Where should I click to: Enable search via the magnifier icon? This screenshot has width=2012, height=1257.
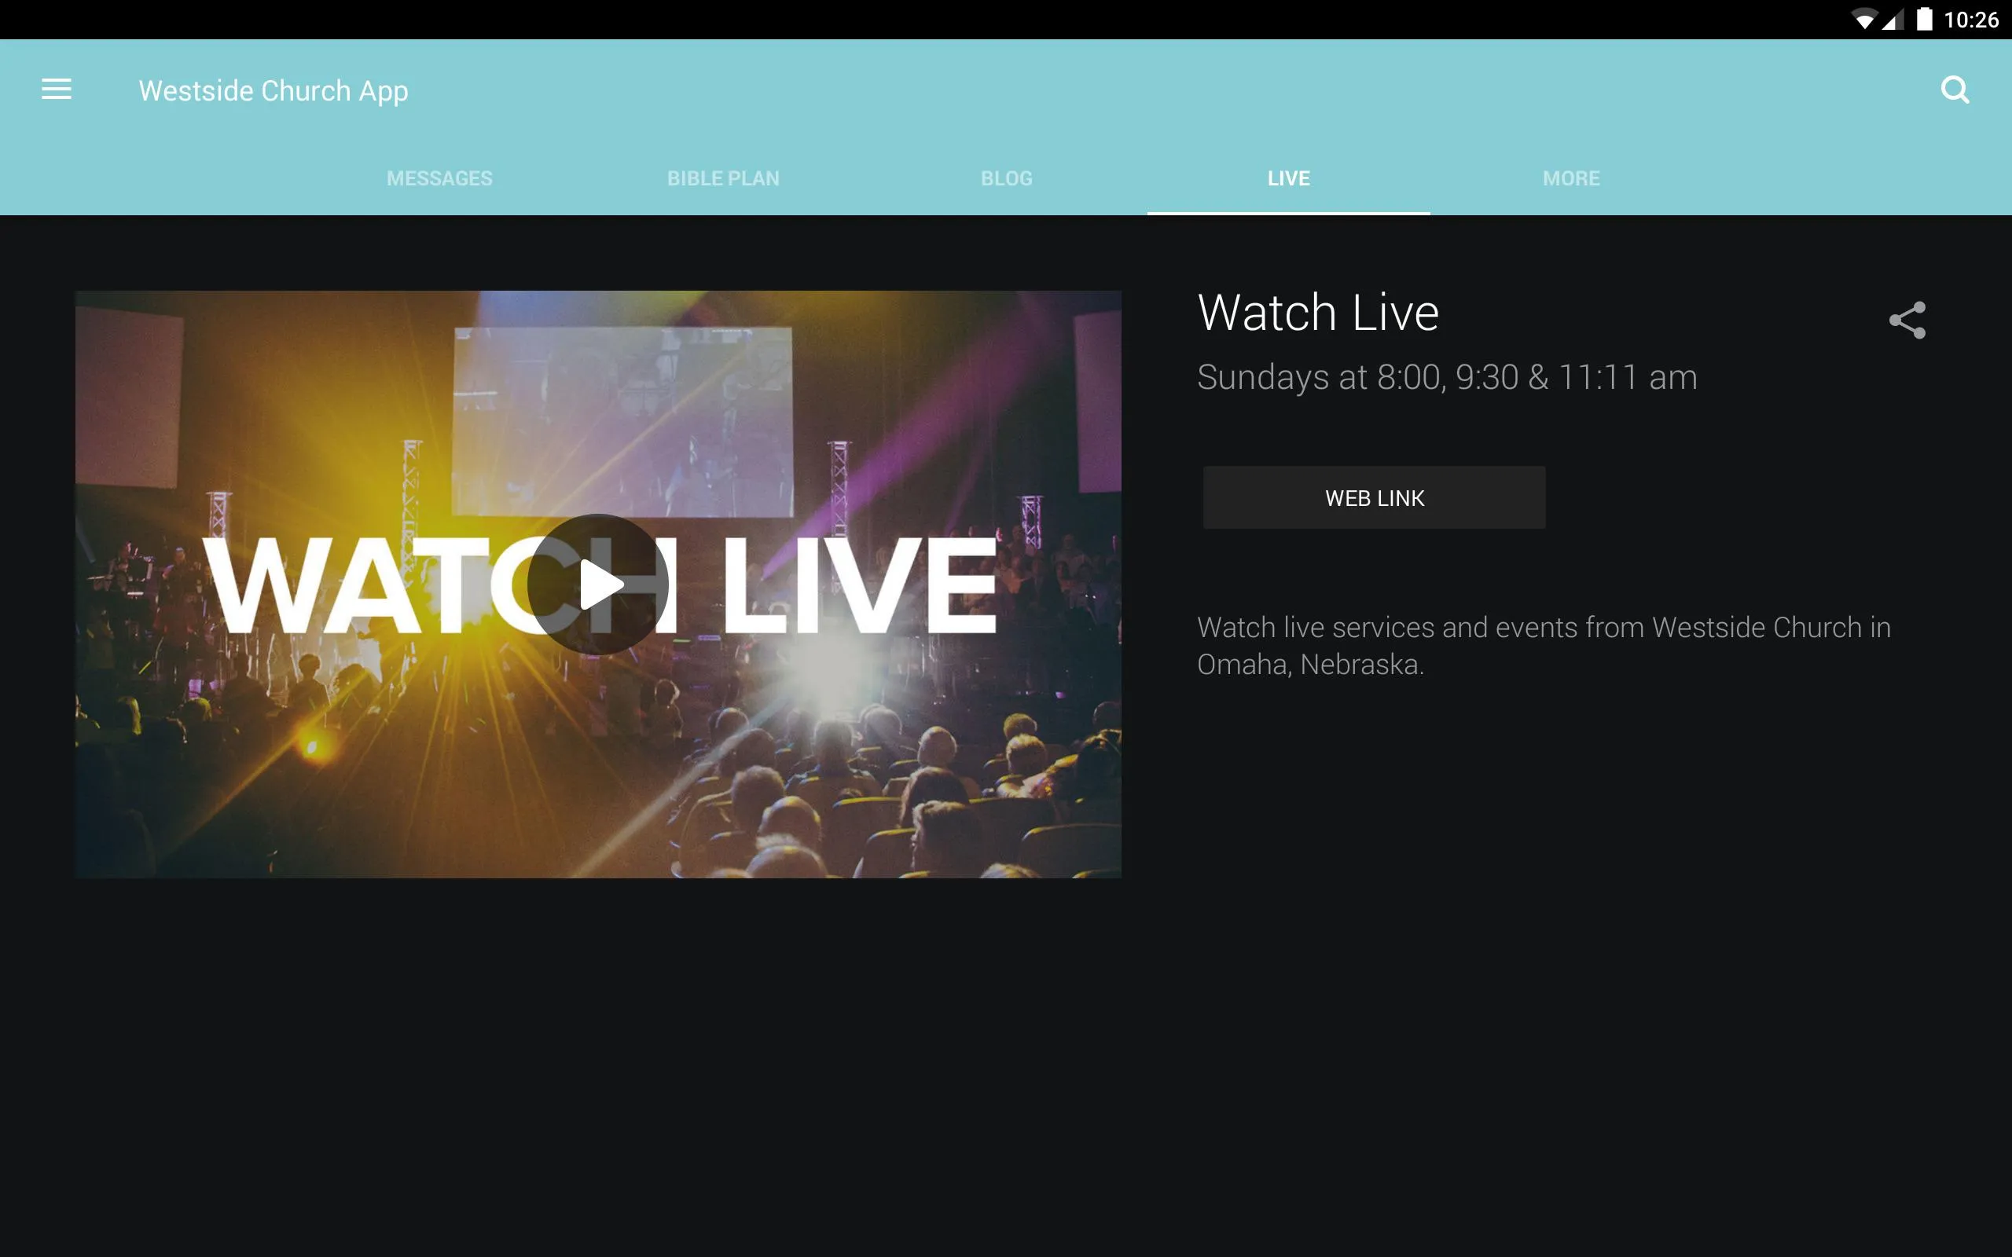1954,90
